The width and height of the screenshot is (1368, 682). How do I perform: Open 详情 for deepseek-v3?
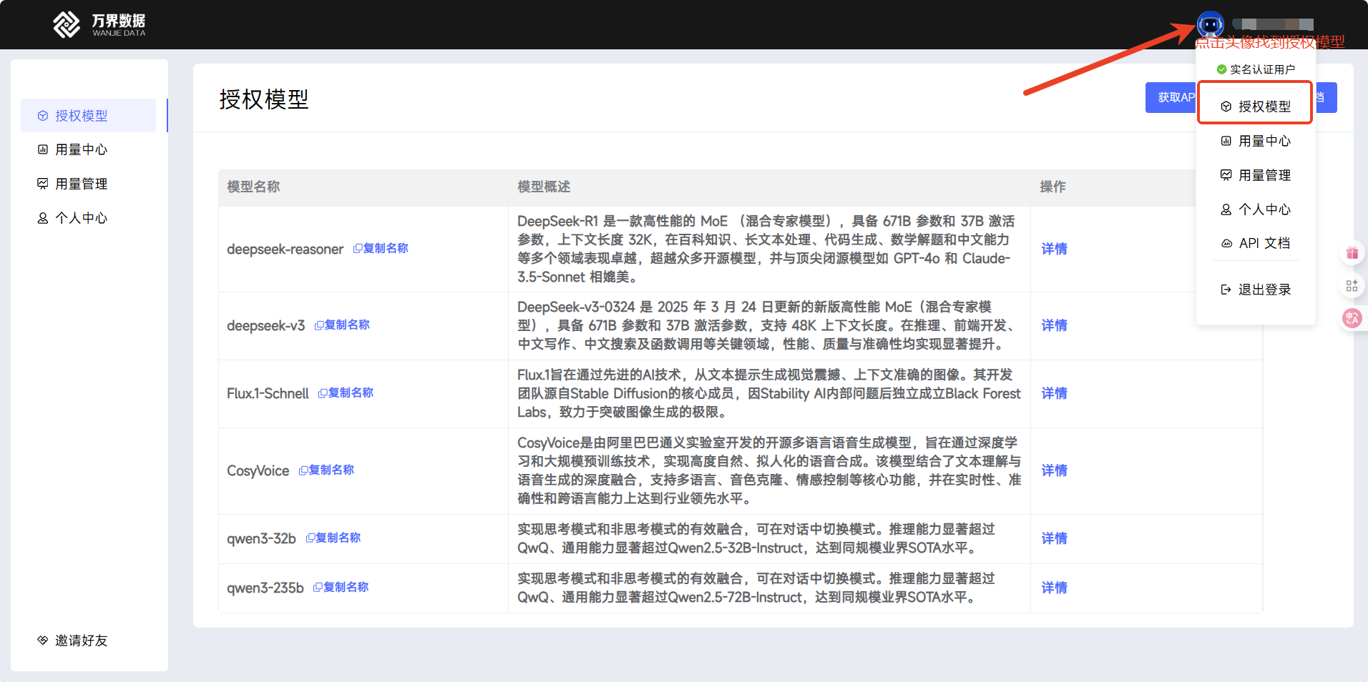(x=1054, y=325)
